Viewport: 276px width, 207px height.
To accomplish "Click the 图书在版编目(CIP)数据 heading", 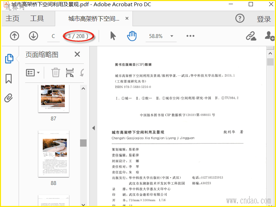I will click(133, 65).
